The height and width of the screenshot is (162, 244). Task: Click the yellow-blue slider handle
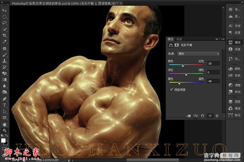179,84
